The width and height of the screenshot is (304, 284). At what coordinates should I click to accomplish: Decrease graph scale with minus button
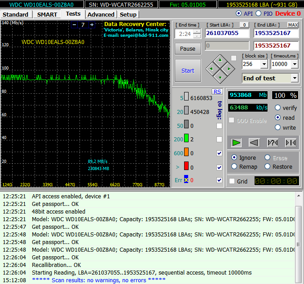74,25
